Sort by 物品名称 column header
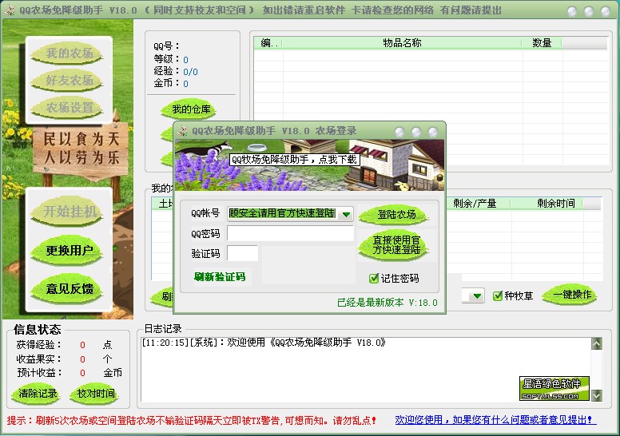 coord(402,42)
